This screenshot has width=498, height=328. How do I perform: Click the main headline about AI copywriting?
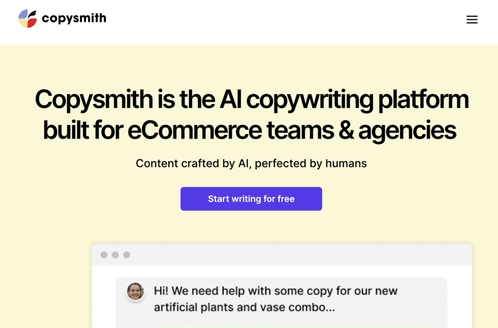(251, 114)
